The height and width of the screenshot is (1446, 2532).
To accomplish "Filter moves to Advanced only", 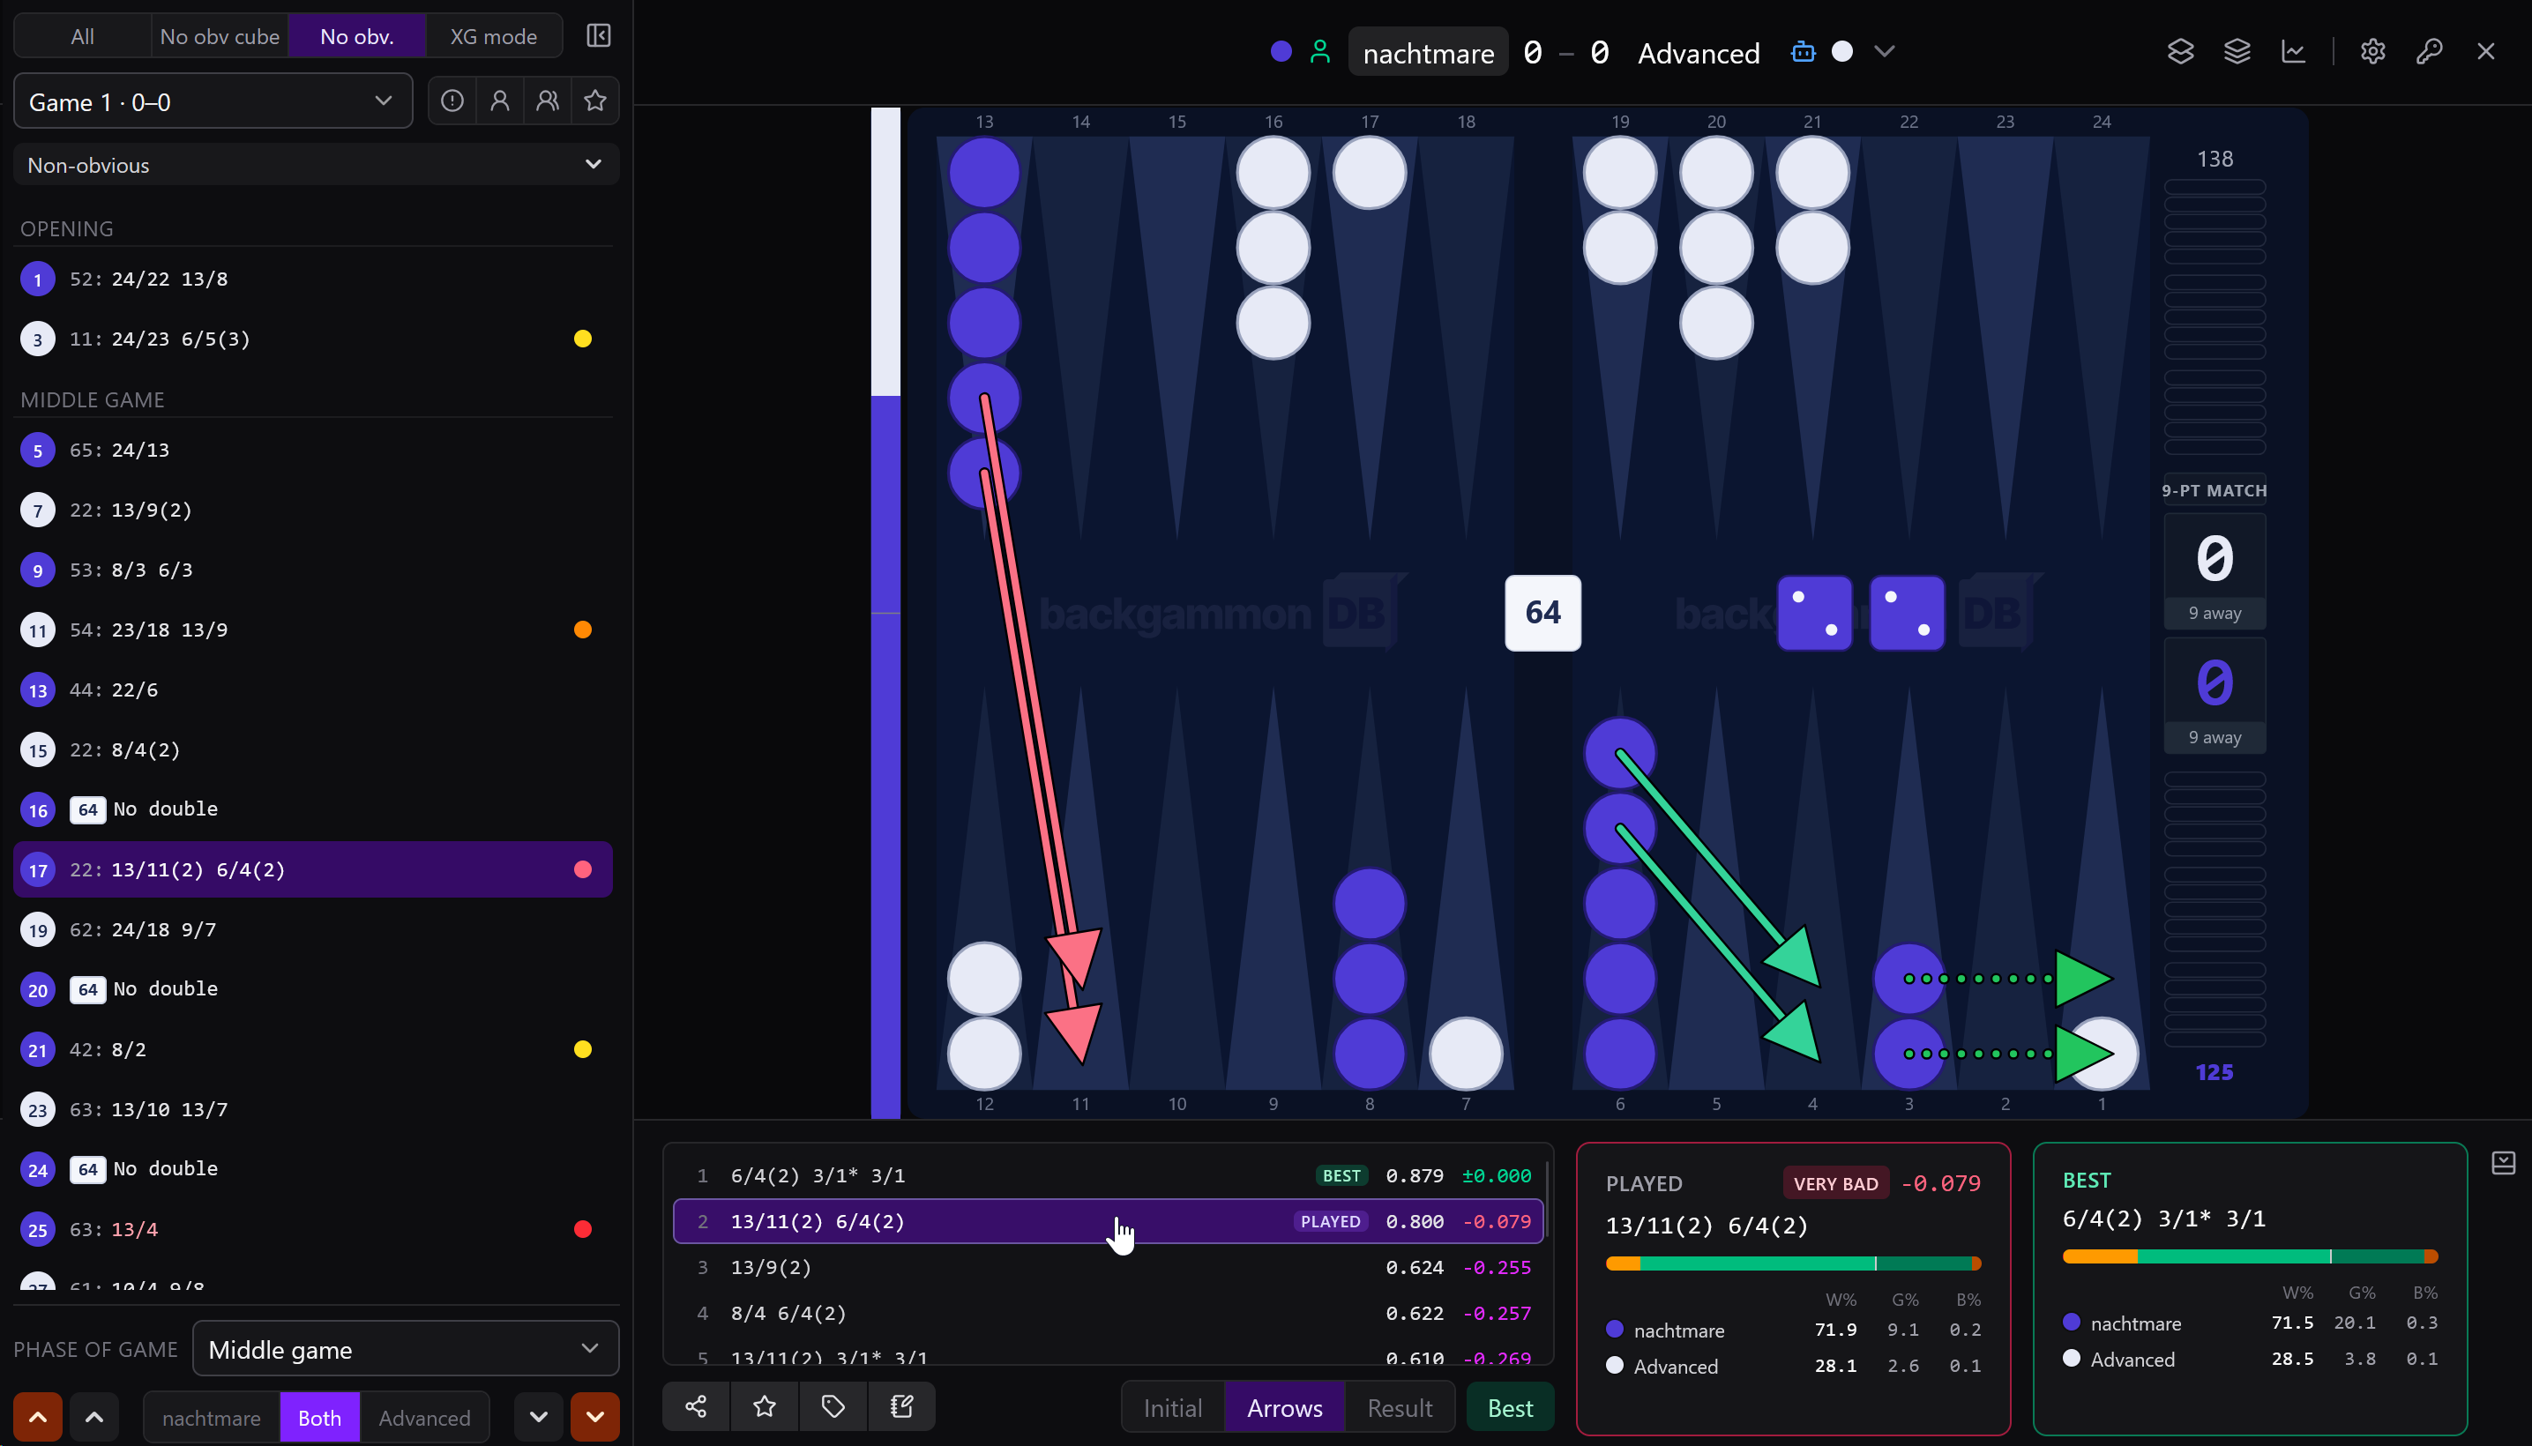I will point(424,1417).
